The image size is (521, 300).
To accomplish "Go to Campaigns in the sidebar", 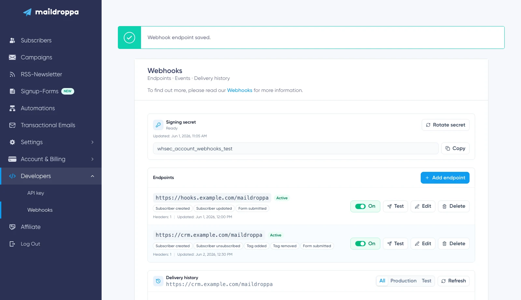I will [x=36, y=57].
